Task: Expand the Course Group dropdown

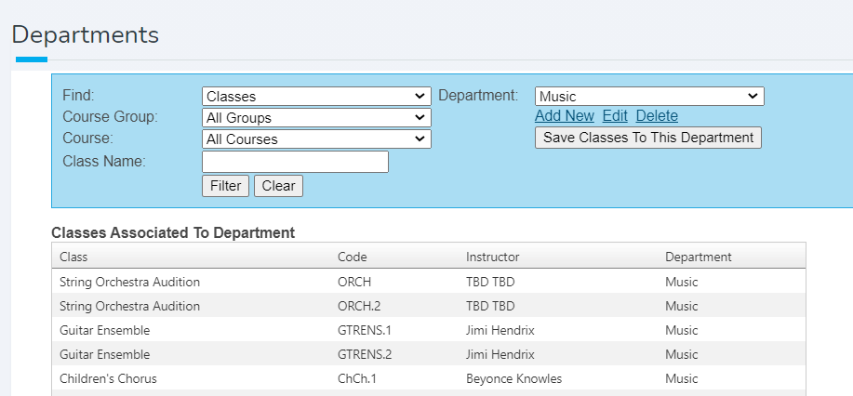Action: [316, 117]
